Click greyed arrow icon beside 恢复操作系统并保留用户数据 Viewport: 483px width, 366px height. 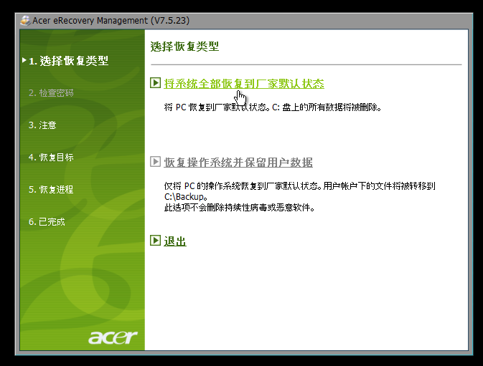pos(155,162)
